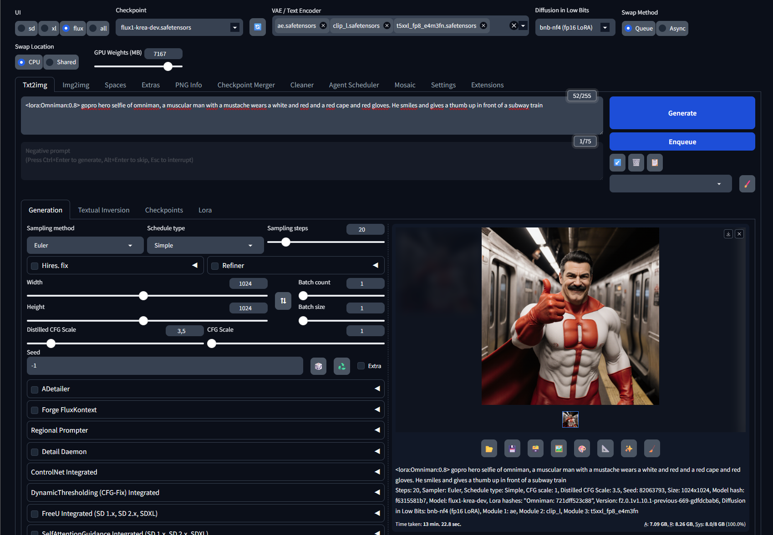This screenshot has height=535, width=773.
Task: Click the Seed input field
Action: click(x=165, y=366)
